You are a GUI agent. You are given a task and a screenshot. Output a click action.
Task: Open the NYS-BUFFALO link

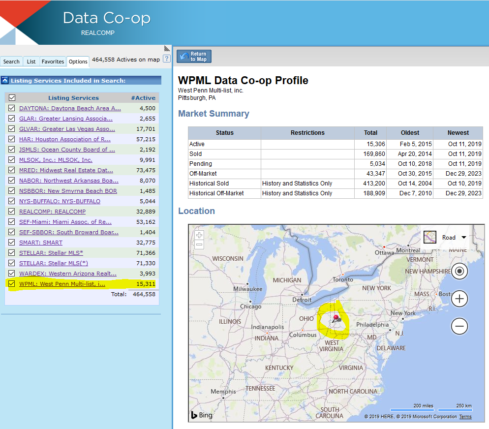click(60, 201)
